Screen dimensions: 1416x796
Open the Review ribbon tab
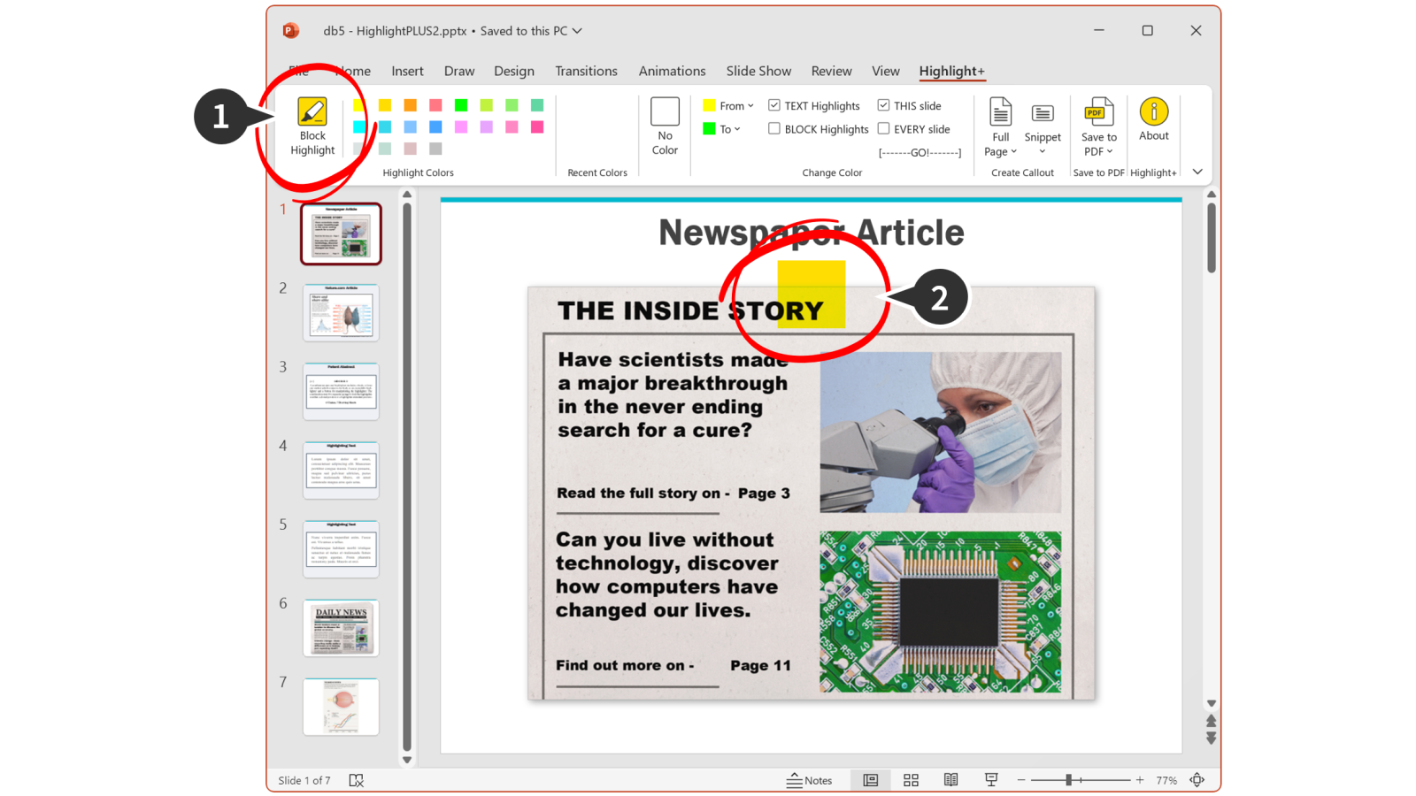tap(831, 71)
